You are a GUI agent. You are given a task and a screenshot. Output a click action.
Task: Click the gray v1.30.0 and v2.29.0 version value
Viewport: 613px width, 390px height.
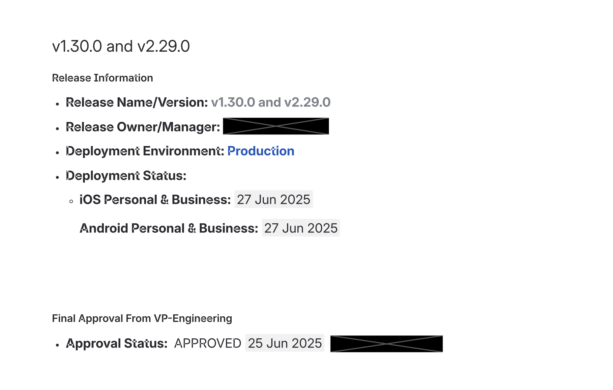coord(271,102)
